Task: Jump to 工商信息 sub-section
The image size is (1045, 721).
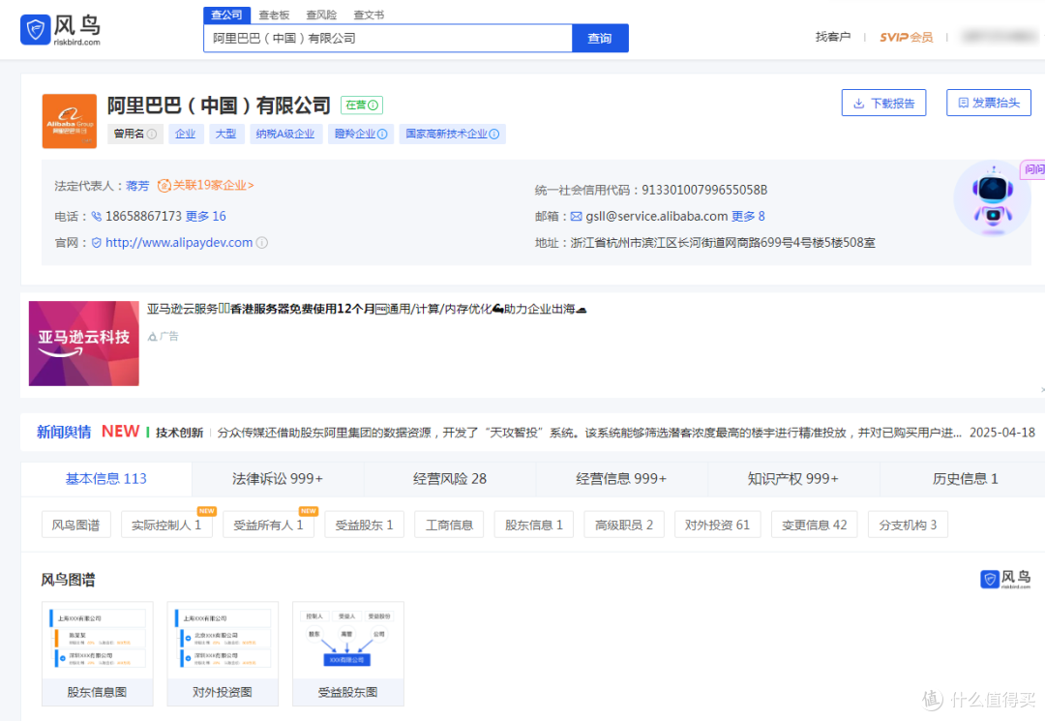Action: click(449, 525)
